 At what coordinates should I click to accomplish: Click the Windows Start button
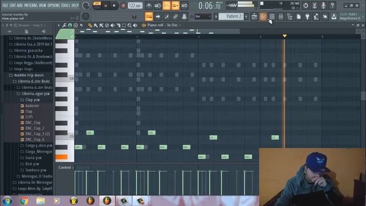click(7, 201)
